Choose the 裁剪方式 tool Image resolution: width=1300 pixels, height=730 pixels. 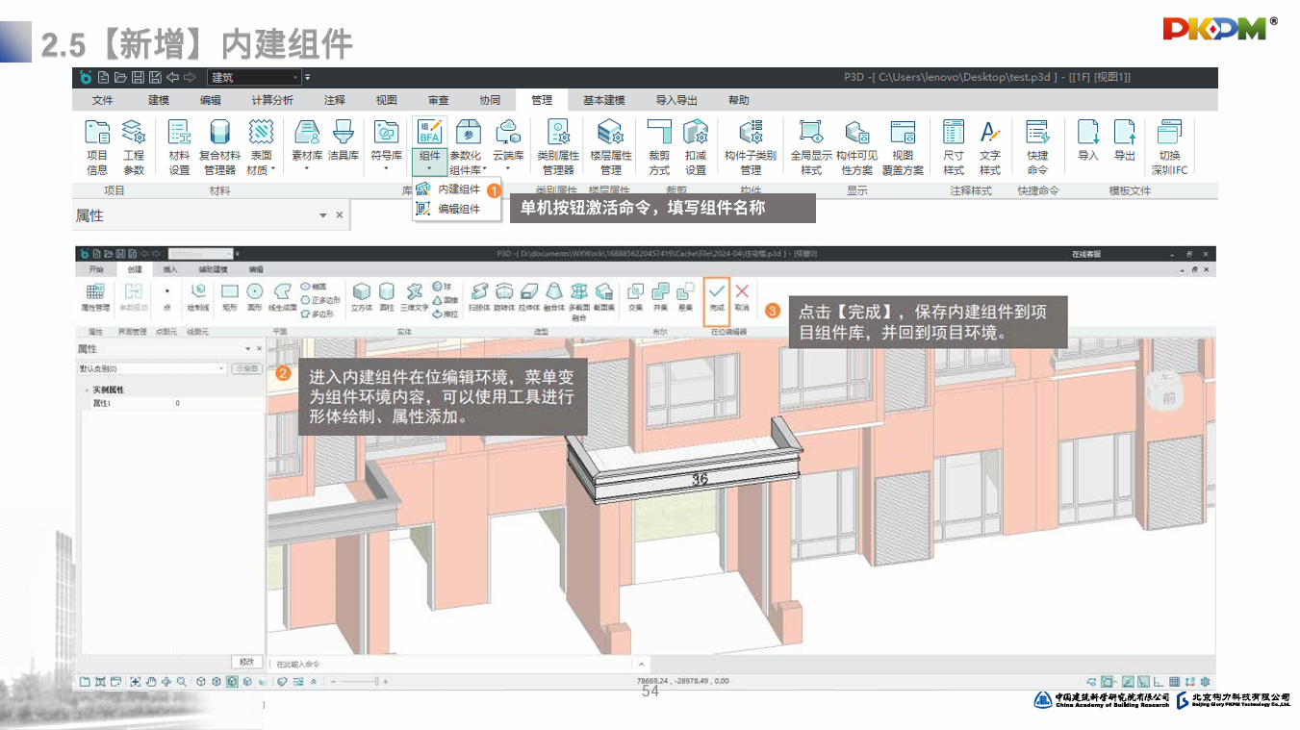coord(659,147)
